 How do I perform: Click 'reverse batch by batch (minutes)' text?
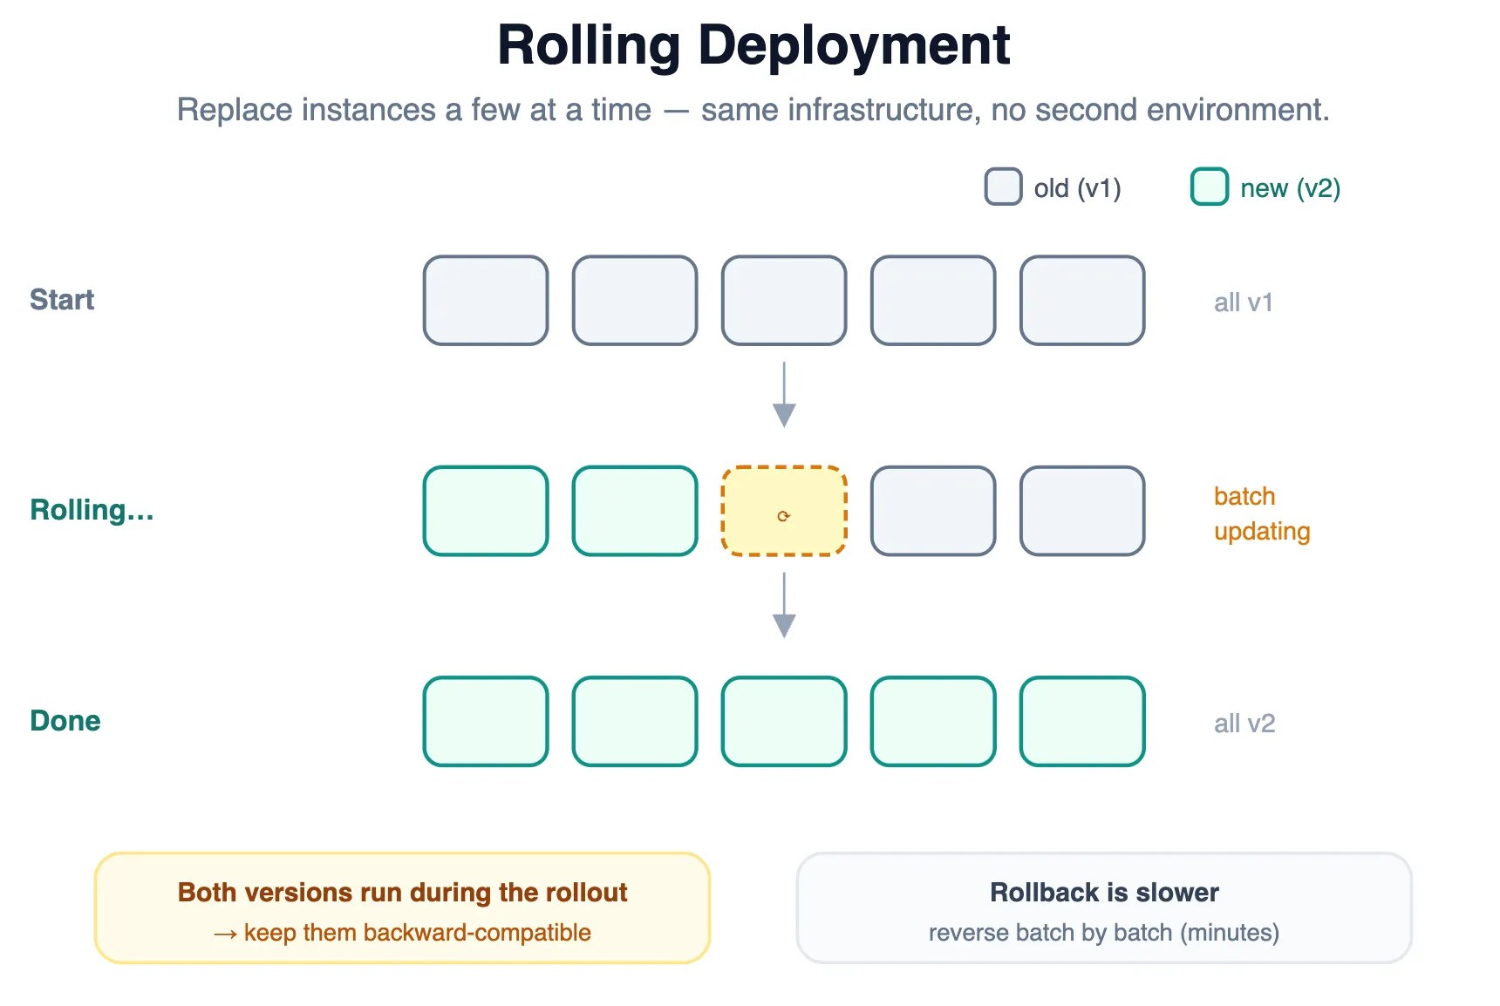[1104, 933]
